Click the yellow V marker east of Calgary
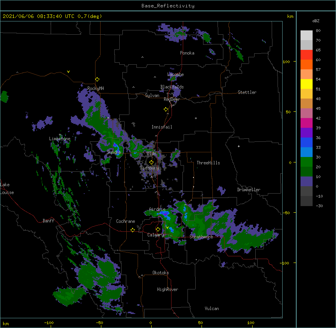 tap(167, 227)
